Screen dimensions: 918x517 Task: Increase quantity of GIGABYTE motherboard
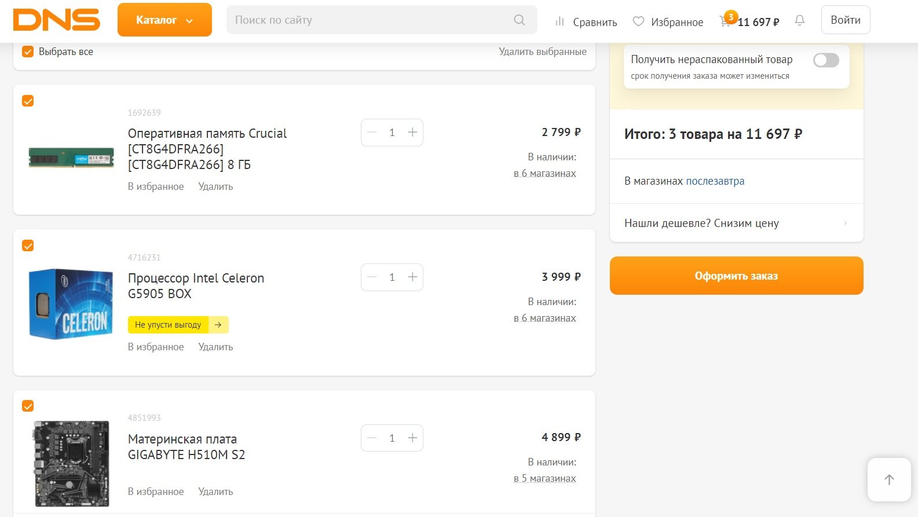pos(412,438)
